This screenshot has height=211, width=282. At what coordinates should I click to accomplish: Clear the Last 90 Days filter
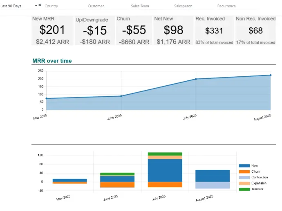pos(40,5)
